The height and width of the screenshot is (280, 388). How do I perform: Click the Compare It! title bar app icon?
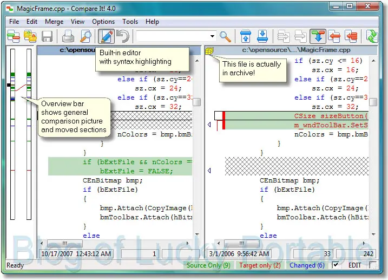pyautogui.click(x=10, y=9)
